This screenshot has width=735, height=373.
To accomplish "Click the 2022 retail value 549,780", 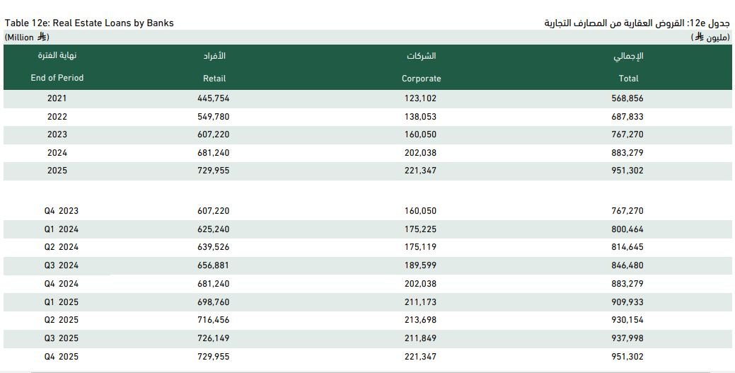I will coord(214,117).
